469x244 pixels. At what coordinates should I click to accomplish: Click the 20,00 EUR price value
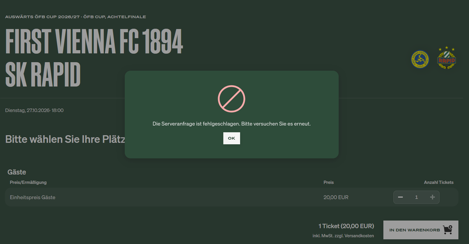336,198
